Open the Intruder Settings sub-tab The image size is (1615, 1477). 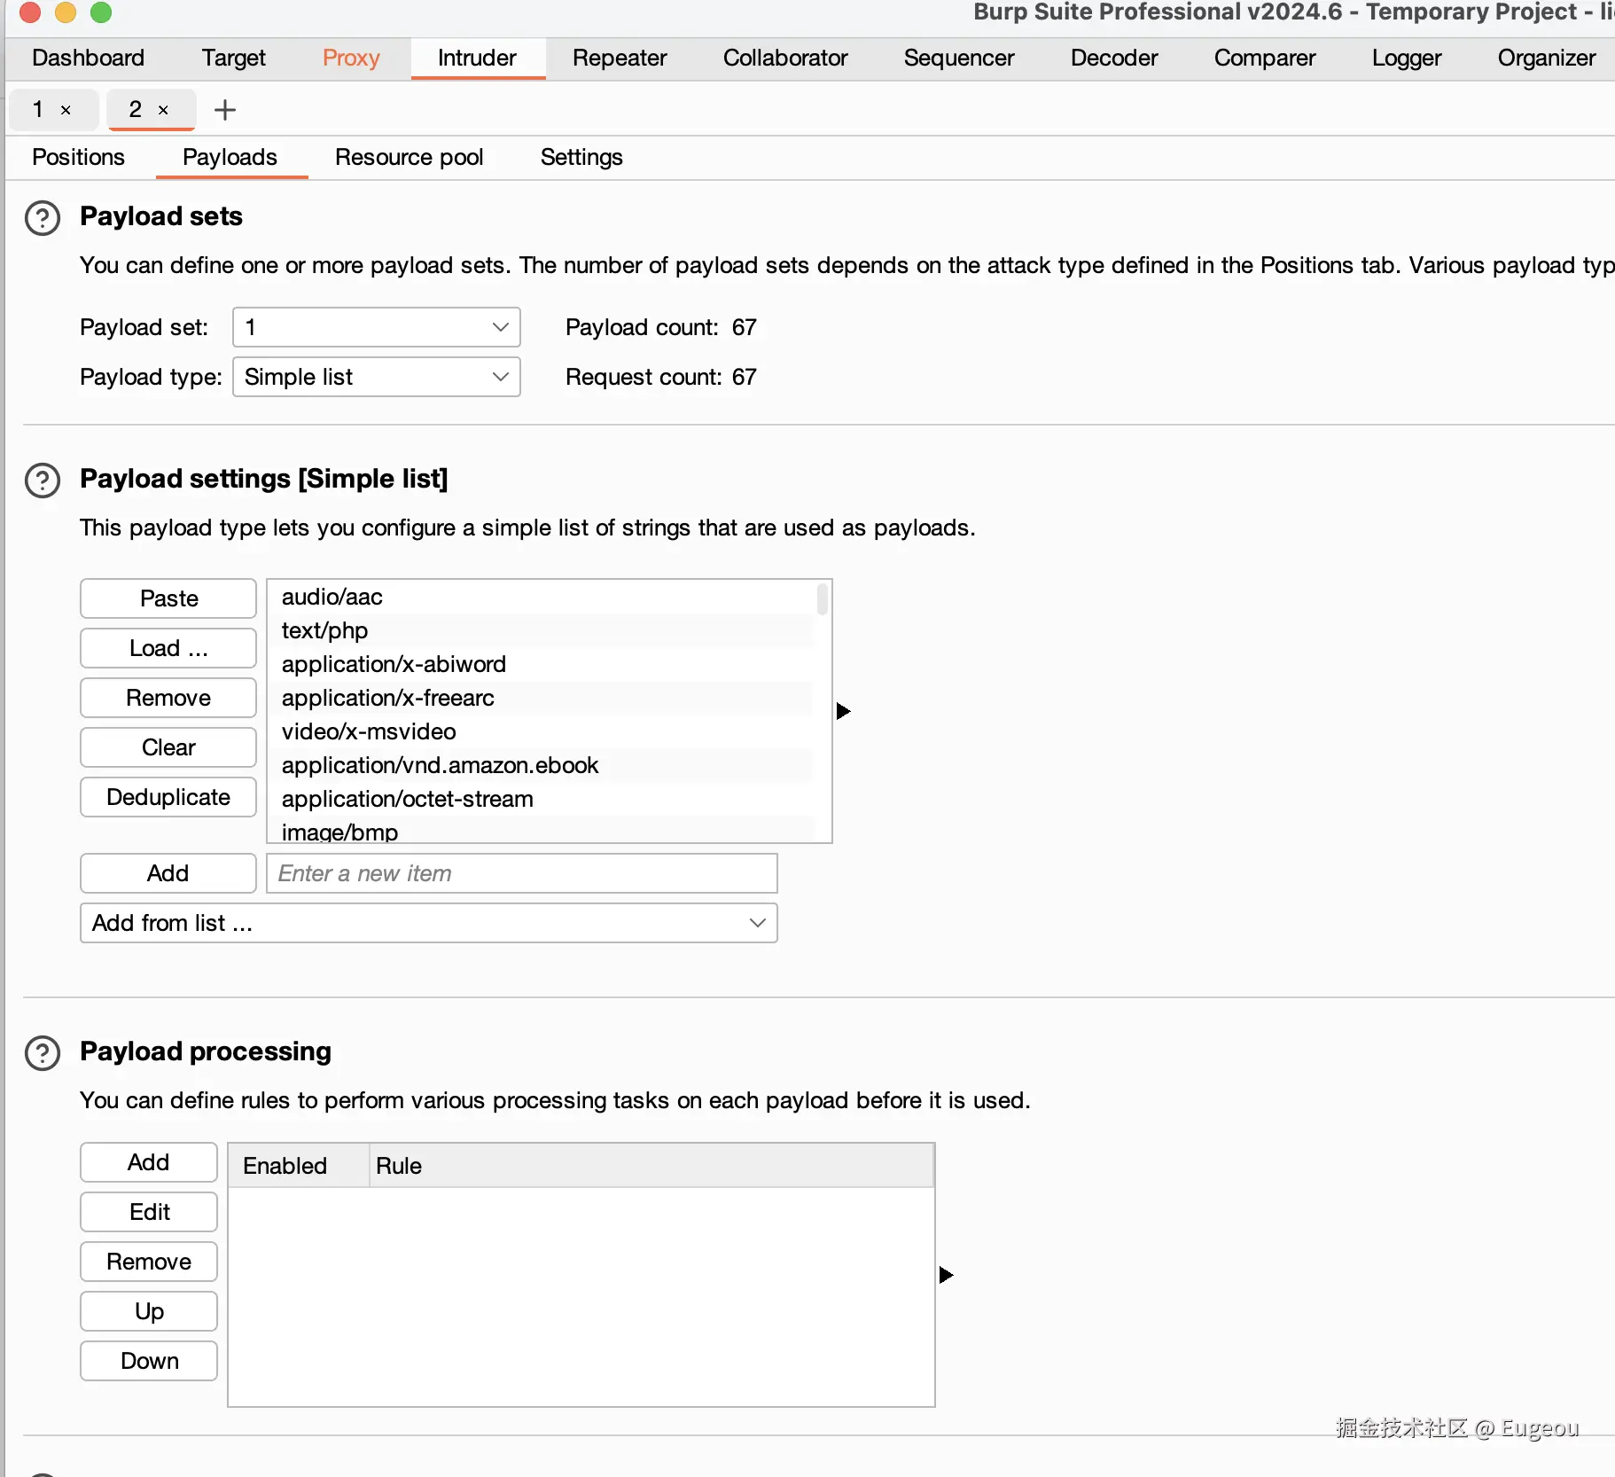click(x=581, y=157)
